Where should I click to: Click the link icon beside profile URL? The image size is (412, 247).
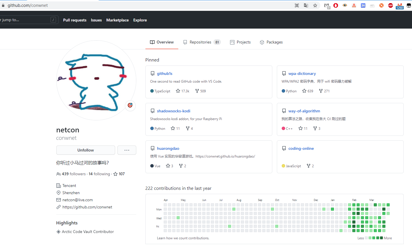(x=59, y=207)
